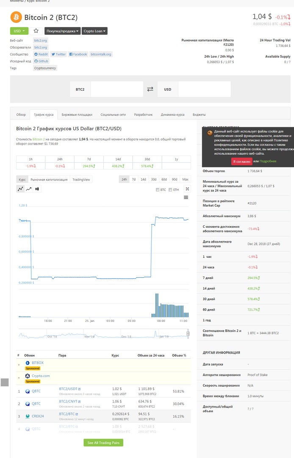Set chart range to 60d
Viewport: 294px width, 458px height.
164,179
